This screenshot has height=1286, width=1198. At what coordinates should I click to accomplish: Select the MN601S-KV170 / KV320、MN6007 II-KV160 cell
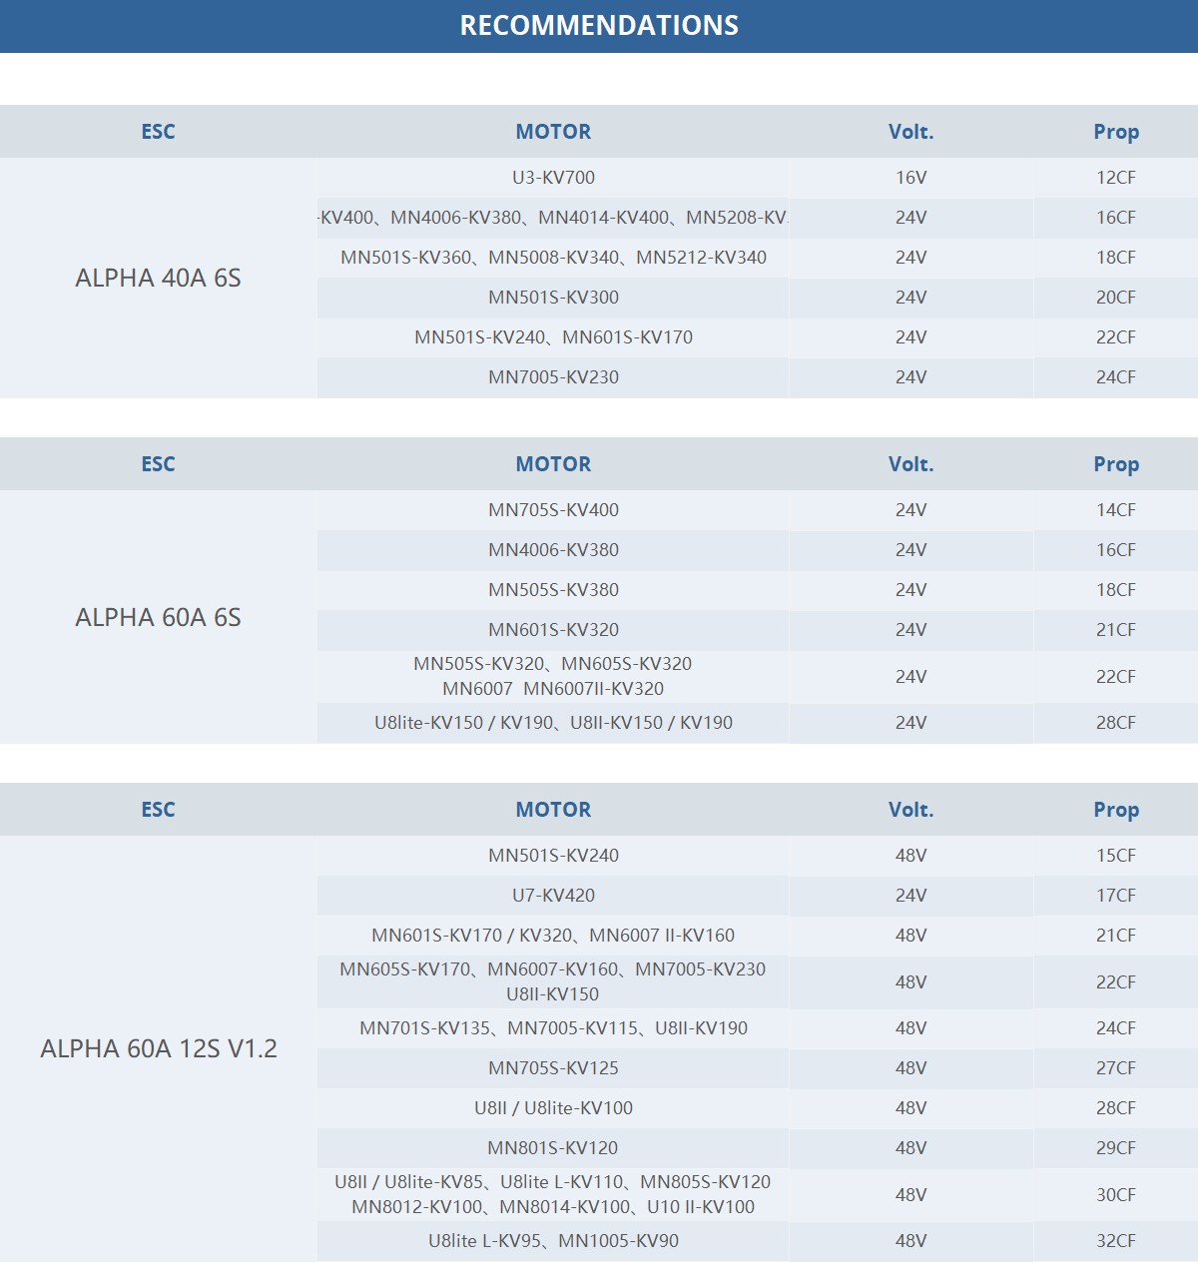click(x=553, y=936)
